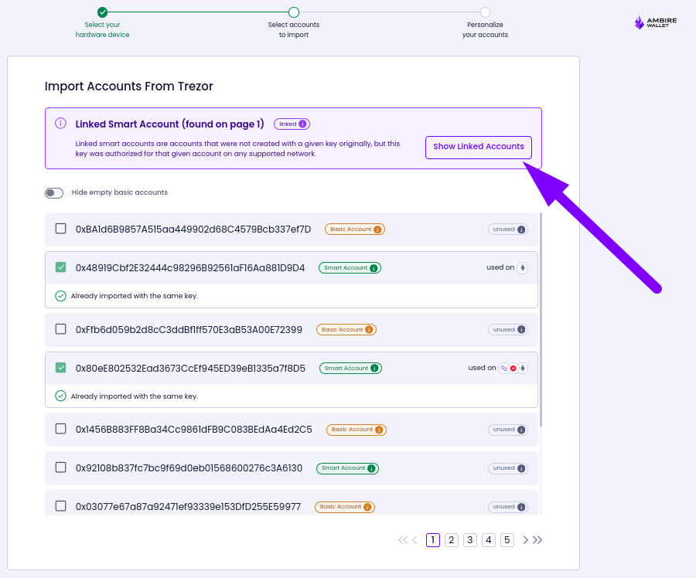The width and height of the screenshot is (696, 578).
Task: Uncheck the box for account 0x80eE8025
Action: [x=61, y=367]
